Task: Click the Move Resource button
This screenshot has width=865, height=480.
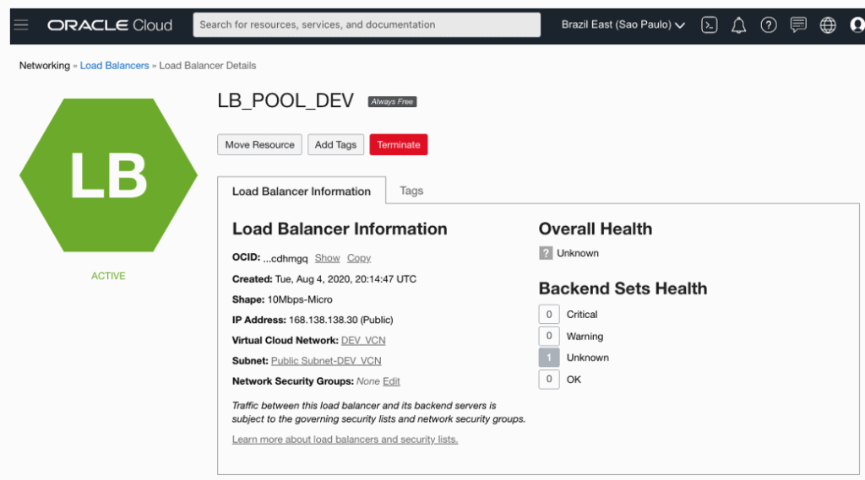Action: point(259,145)
